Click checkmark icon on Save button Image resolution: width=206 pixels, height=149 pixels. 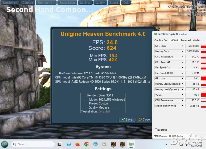click(x=123, y=119)
